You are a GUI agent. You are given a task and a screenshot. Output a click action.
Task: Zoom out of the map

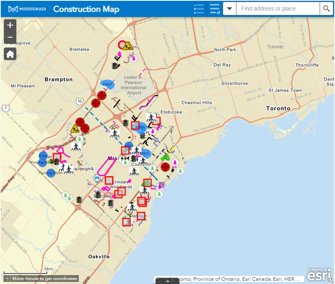point(10,38)
